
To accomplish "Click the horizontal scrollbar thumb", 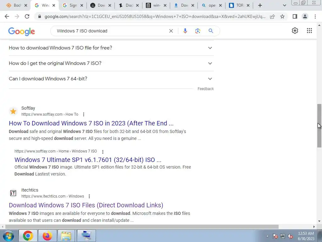I will (x=142, y=227).
